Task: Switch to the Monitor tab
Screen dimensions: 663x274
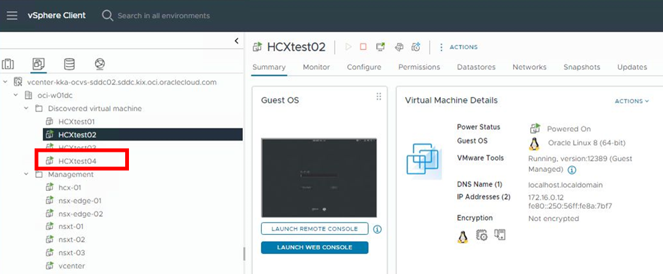Action: [316, 67]
